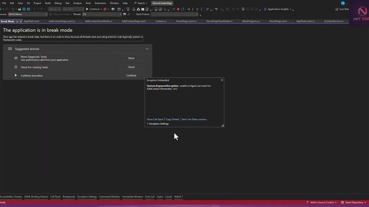Click DemoContactApp solution name in title bar
Image resolution: width=369 pixels, height=207 pixels.
coord(162,3)
